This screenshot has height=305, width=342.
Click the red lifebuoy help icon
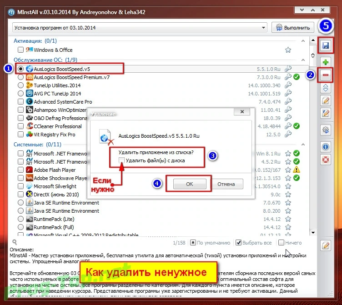point(326,160)
